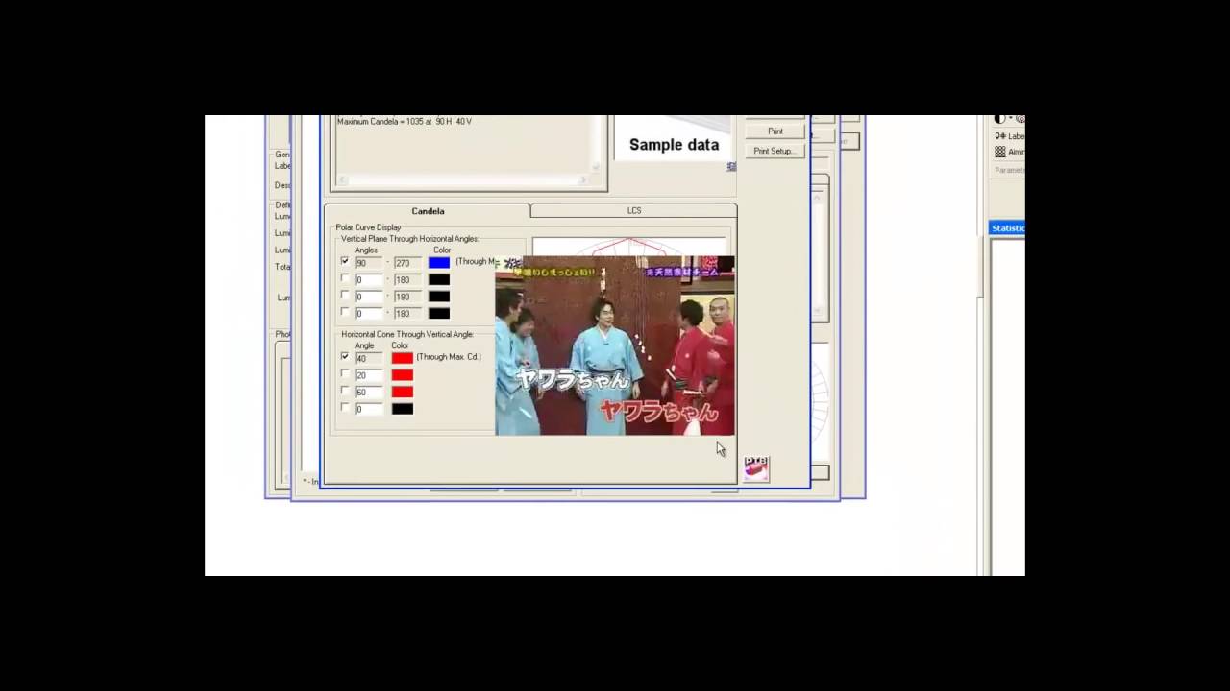Open the Print Setup... dialog
This screenshot has height=691, width=1230.
tap(774, 151)
